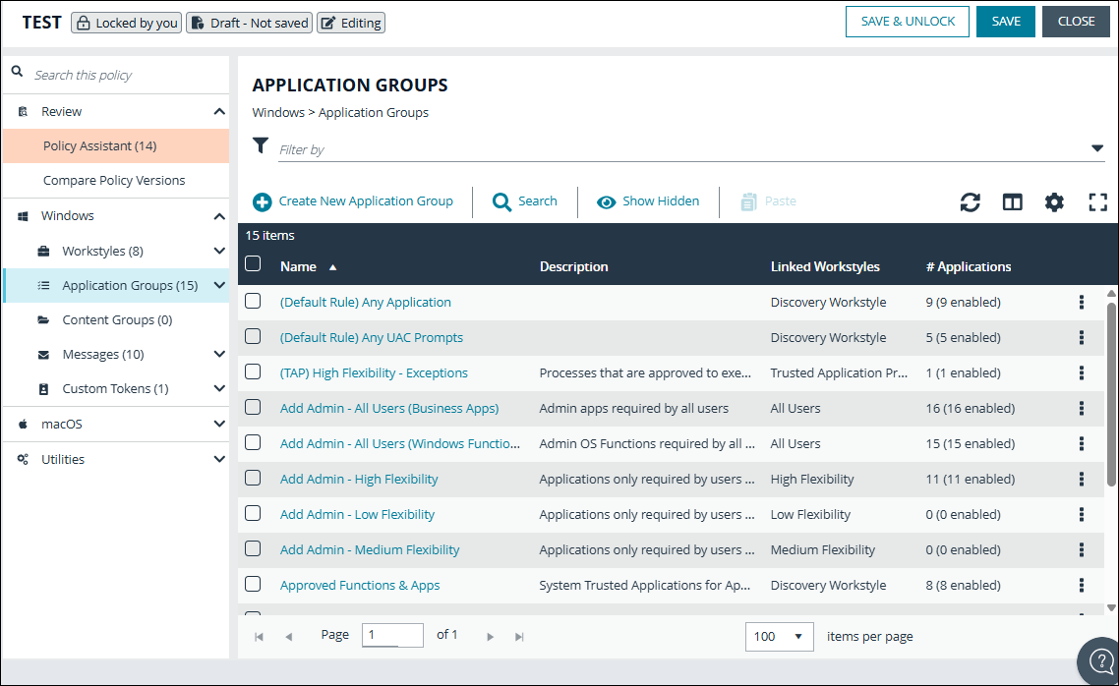The width and height of the screenshot is (1119, 686).
Task: Collapse the Windows section
Action: click(x=218, y=215)
